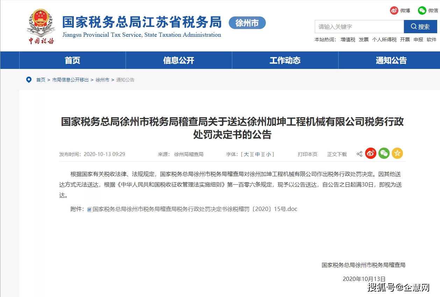Screen dimensions: 440x297
Task: Click 打印本页 to print page
Action: tap(307, 154)
